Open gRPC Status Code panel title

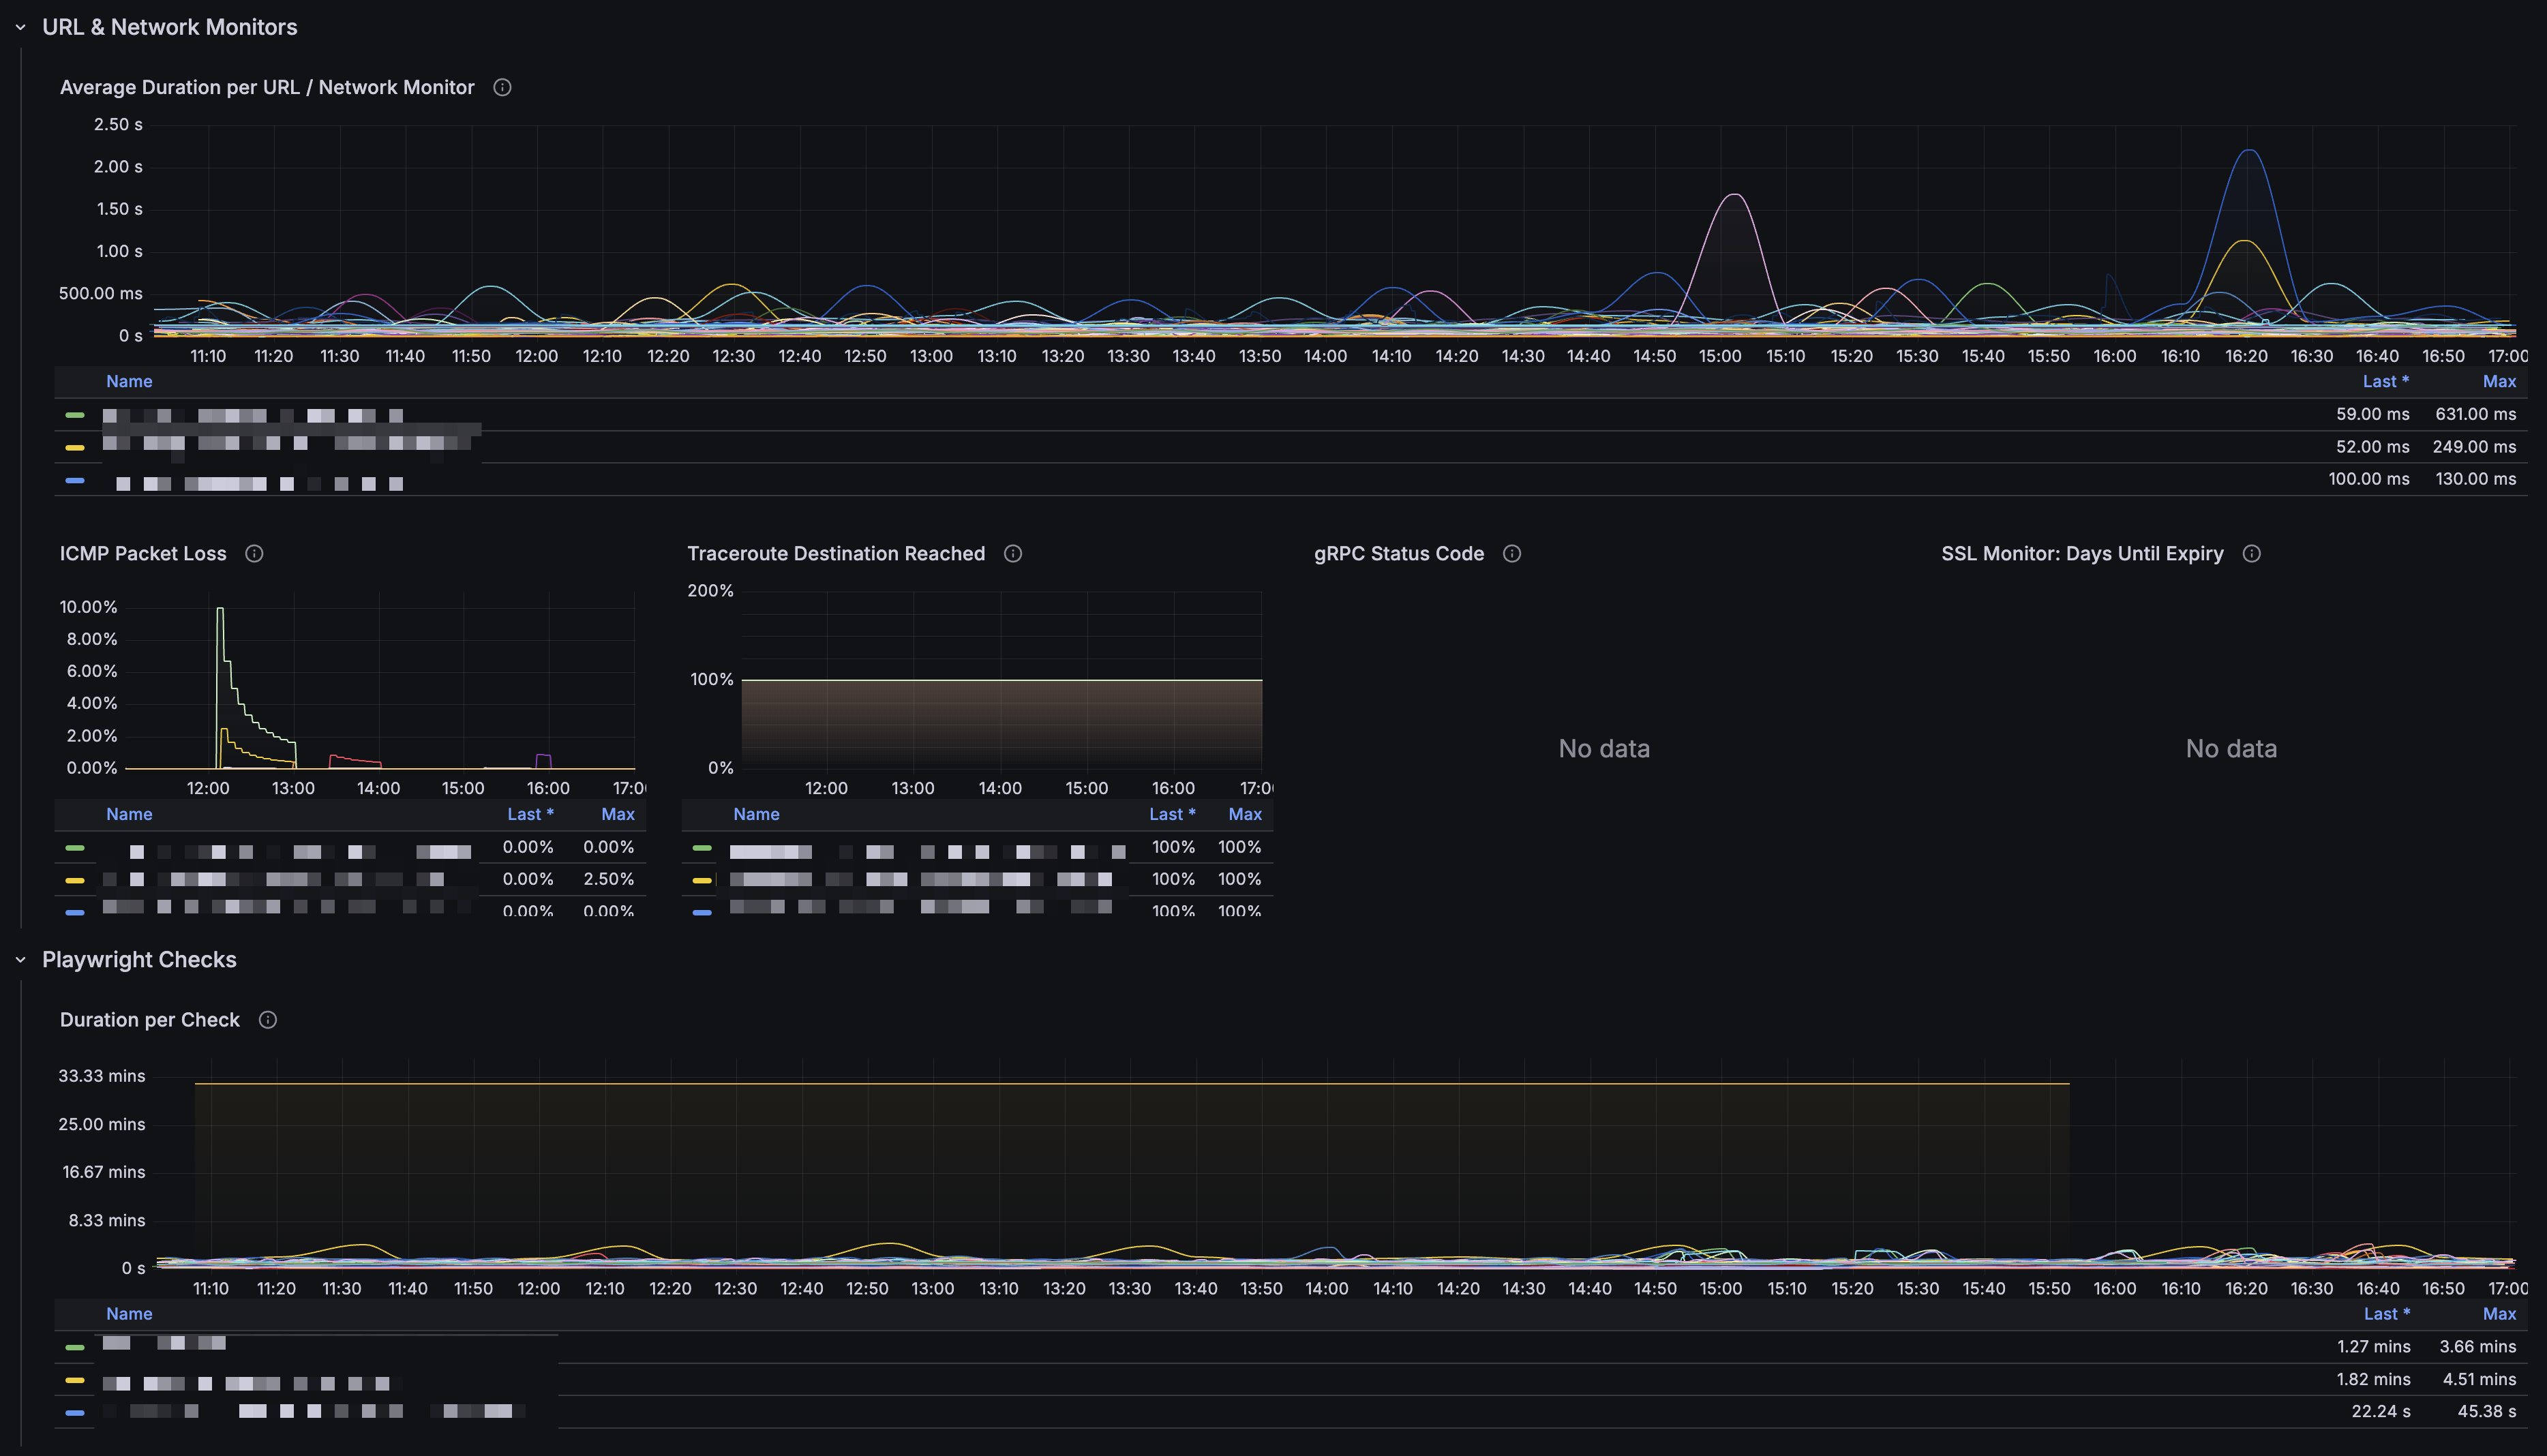pos(1399,554)
